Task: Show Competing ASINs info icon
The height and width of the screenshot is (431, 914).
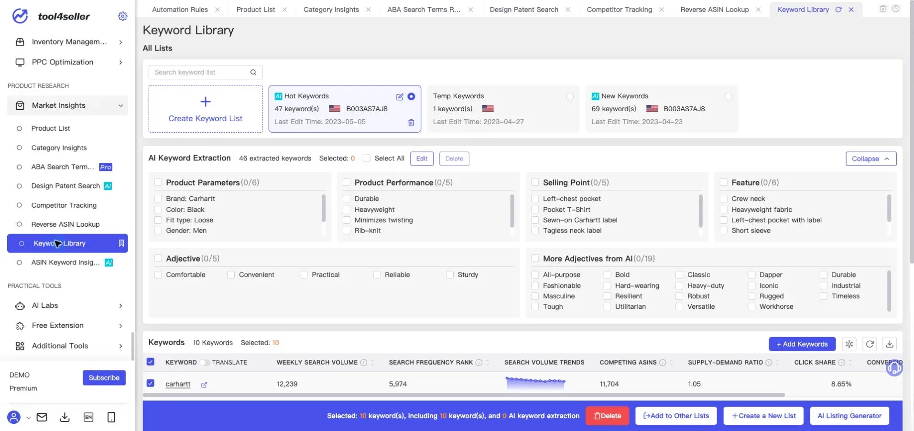Action: [x=663, y=363]
